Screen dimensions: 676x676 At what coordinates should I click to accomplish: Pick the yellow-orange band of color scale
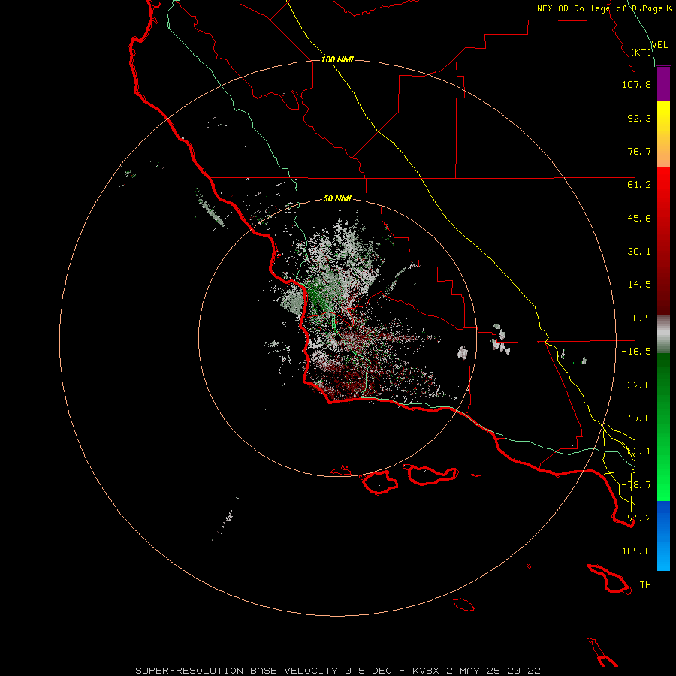[663, 134]
